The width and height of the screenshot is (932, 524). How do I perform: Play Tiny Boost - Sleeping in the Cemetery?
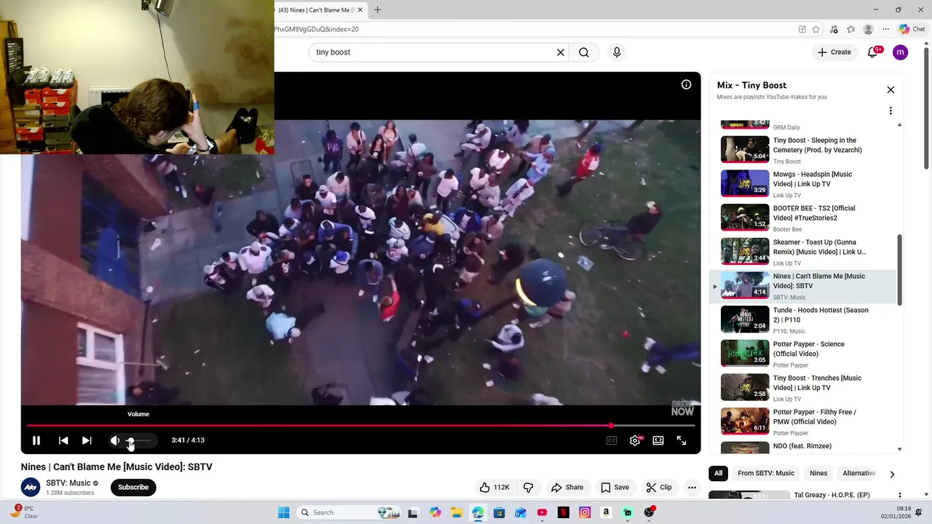[804, 150]
